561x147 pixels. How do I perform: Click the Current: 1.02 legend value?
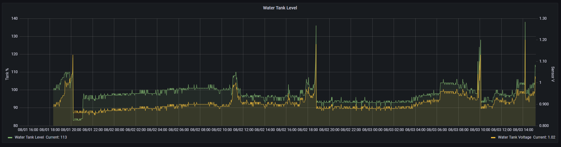[x=544, y=137]
